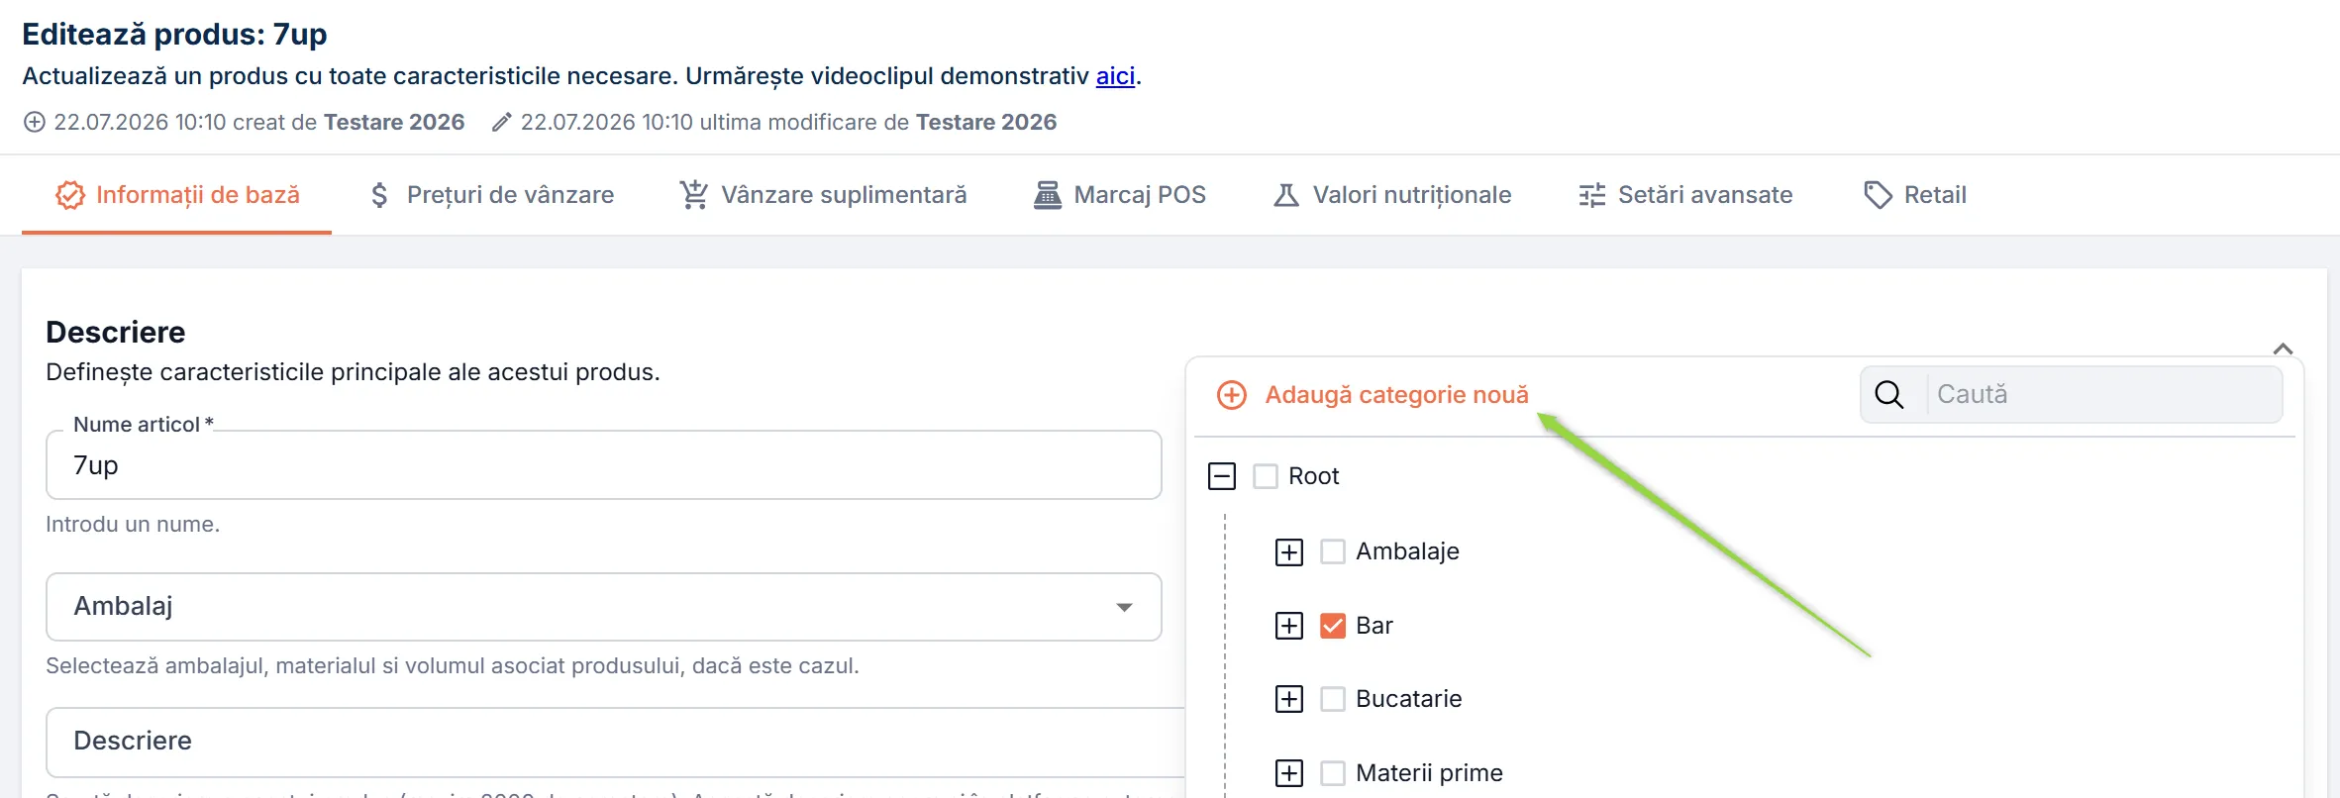Viewport: 2340px width, 798px height.
Task: Click the aici demo video link
Action: (x=1115, y=76)
